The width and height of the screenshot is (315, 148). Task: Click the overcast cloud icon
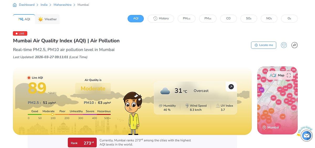(165, 91)
